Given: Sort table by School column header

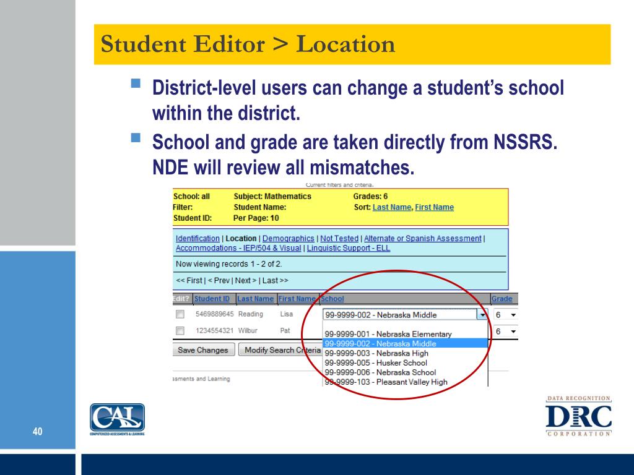Looking at the screenshot, I should pyautogui.click(x=332, y=299).
